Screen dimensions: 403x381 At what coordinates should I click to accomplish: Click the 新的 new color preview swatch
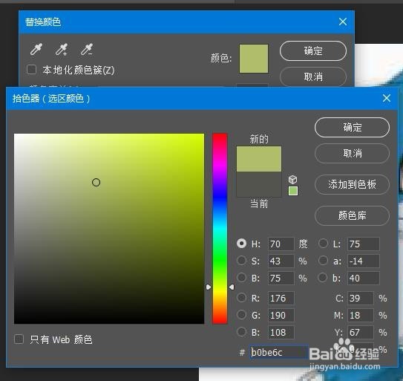click(x=259, y=159)
